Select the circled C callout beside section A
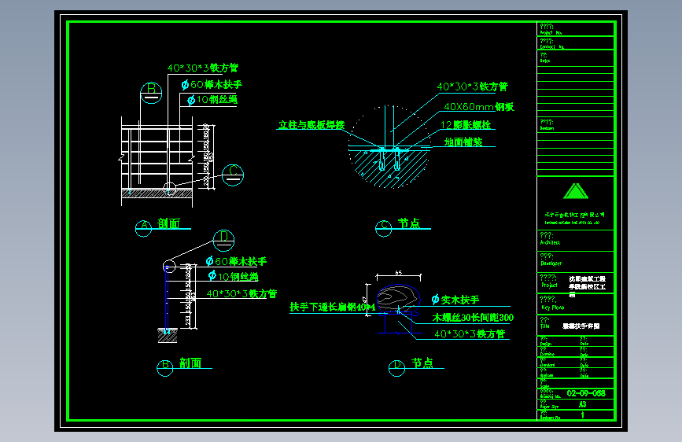Image resolution: width=682 pixels, height=442 pixels. tap(233, 175)
